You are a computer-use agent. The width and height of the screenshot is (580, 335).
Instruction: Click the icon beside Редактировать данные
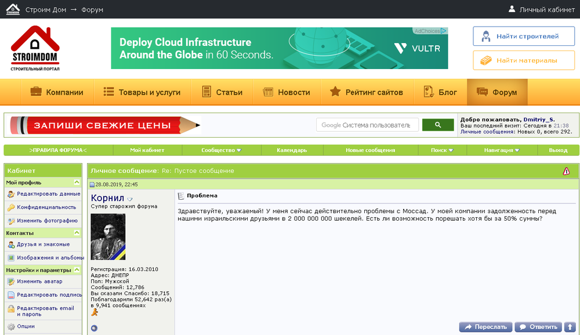pos(11,194)
